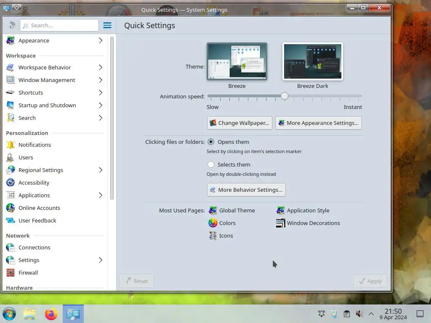Open the Notifications settings page

[x=55, y=145]
